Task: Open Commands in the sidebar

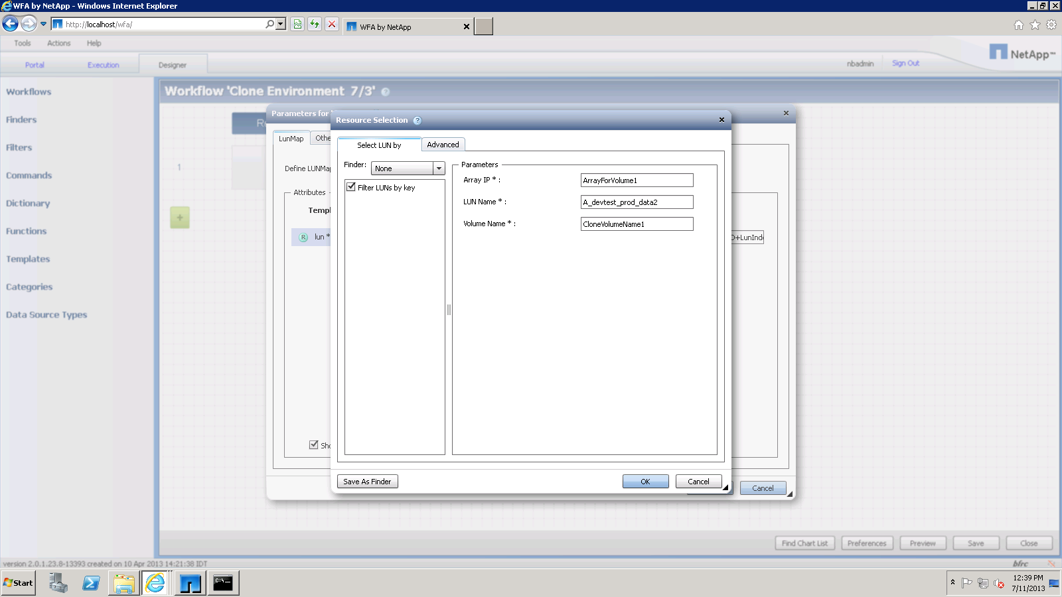Action: [x=29, y=176]
